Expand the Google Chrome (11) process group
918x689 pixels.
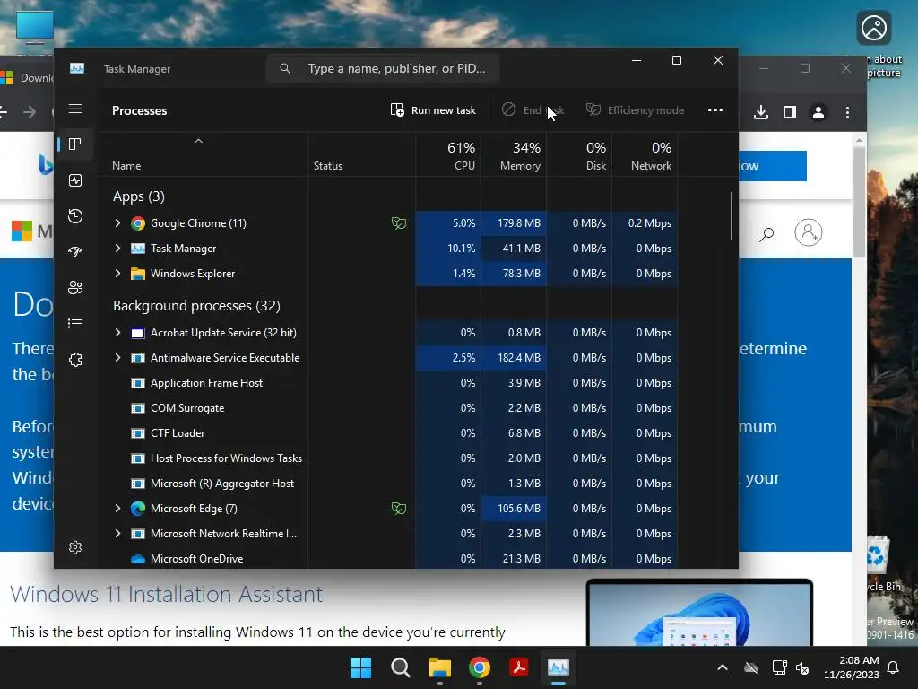click(117, 223)
